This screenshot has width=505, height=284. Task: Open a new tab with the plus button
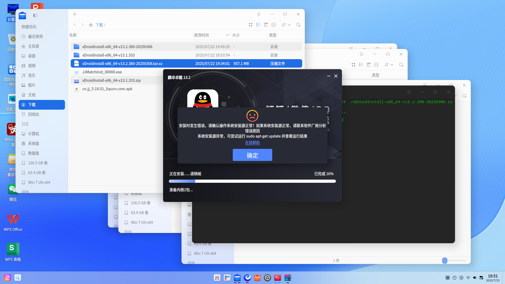75,14
